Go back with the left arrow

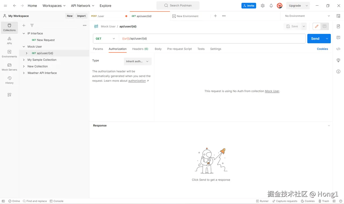click(x=15, y=6)
